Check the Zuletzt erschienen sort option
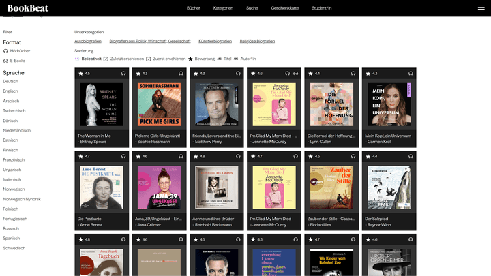491x276 pixels. click(x=106, y=59)
